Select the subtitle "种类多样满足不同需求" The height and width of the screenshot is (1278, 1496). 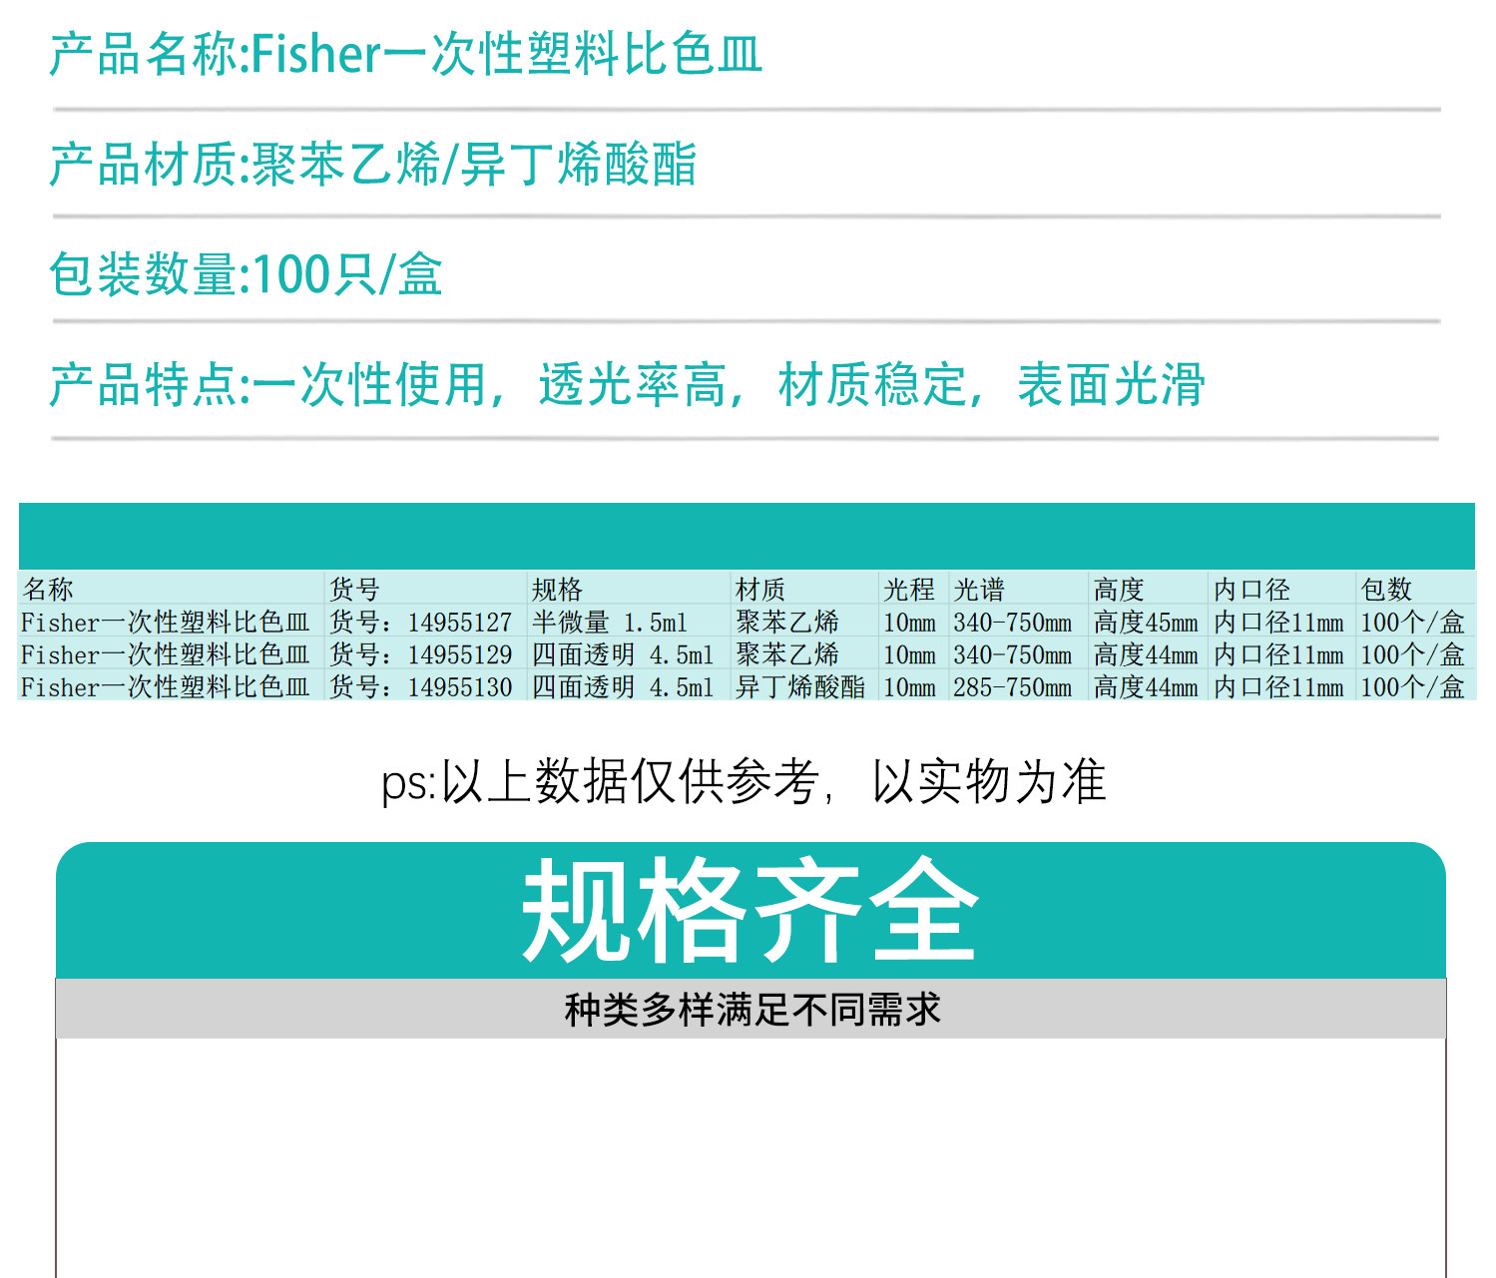pos(752,1009)
